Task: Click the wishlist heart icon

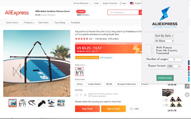Action: pos(131,109)
